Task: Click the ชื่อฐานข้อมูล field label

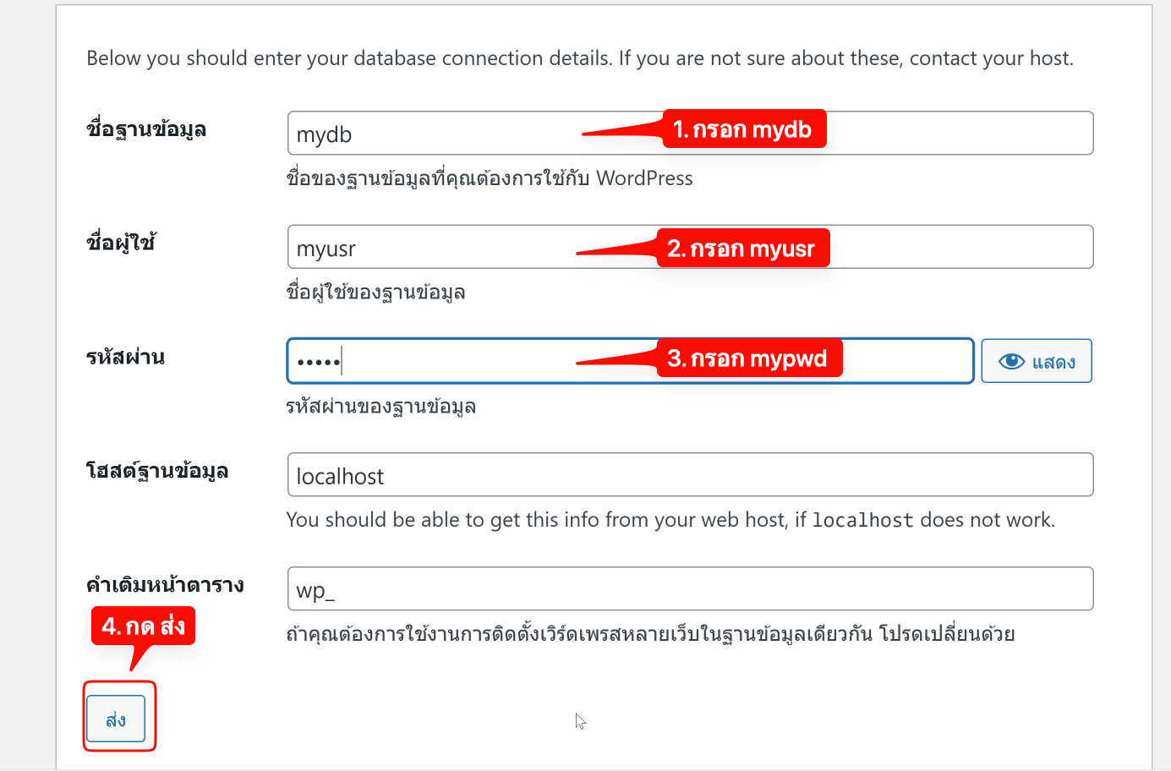Action: [146, 129]
